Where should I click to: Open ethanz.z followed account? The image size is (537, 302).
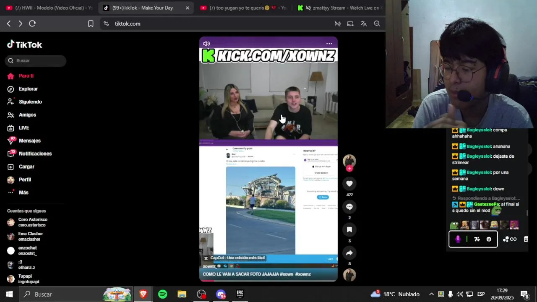[21, 265]
